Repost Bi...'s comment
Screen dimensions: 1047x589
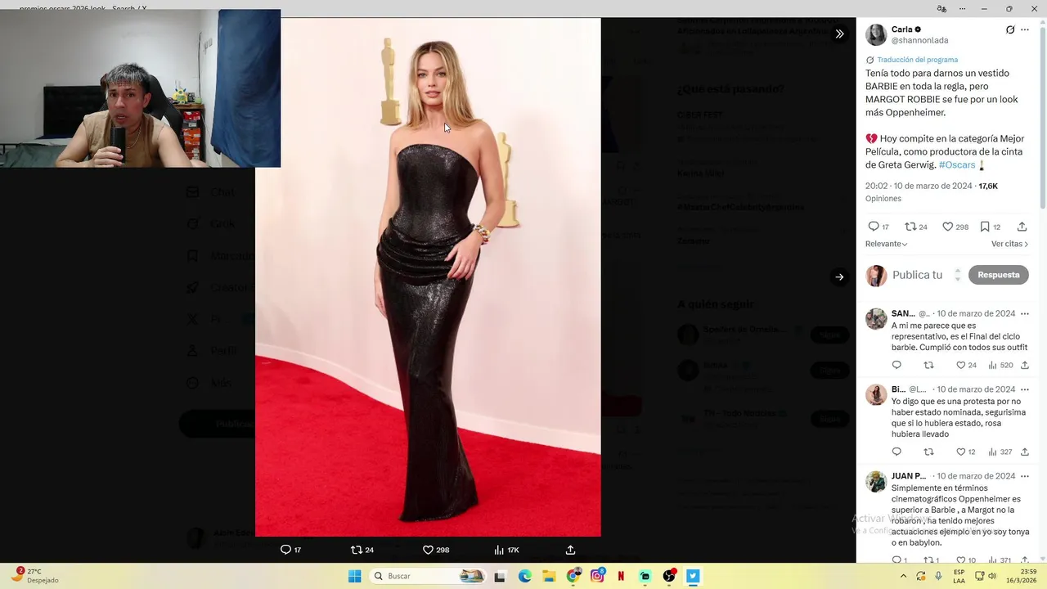tap(928, 452)
